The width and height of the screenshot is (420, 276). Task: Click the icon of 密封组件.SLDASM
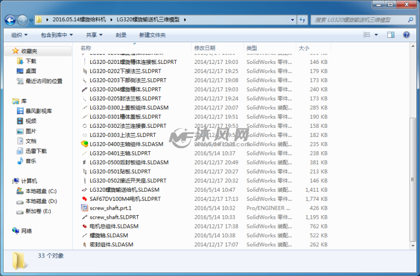point(85,244)
